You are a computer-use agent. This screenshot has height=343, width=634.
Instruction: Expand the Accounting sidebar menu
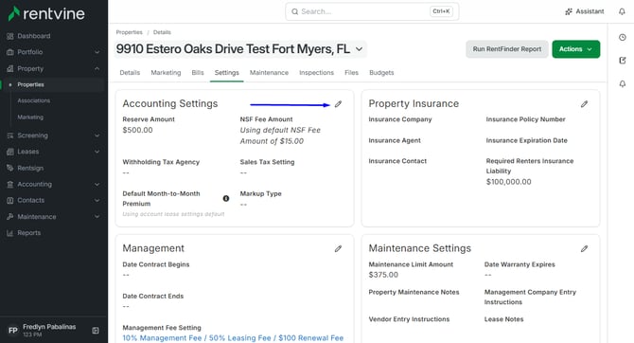click(x=97, y=184)
